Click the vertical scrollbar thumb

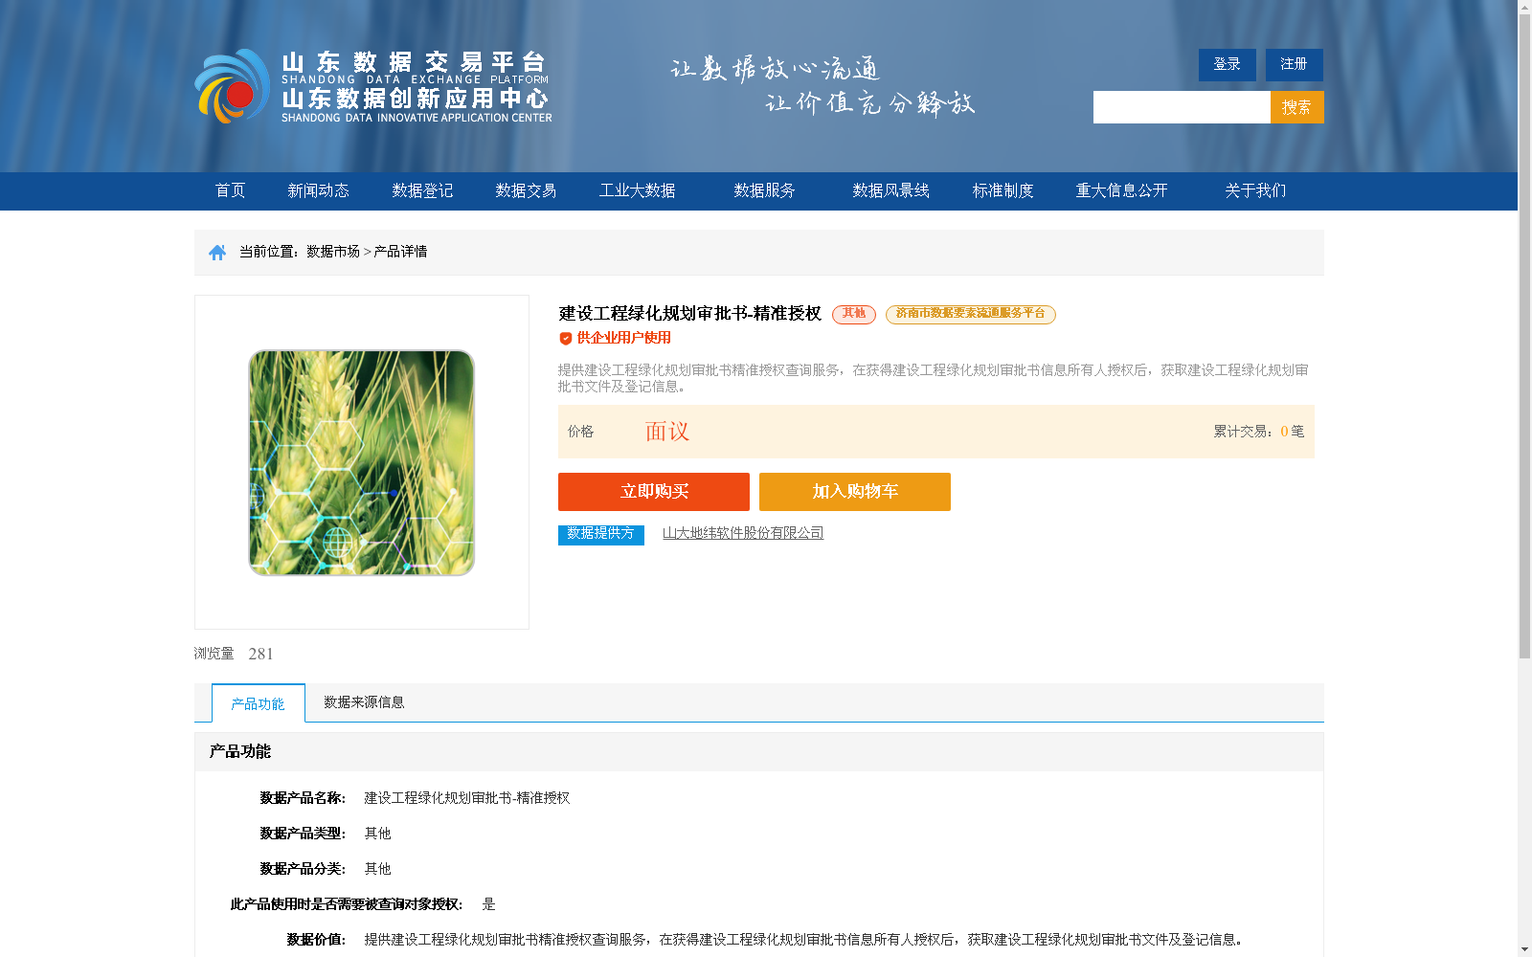pyautogui.click(x=1524, y=336)
